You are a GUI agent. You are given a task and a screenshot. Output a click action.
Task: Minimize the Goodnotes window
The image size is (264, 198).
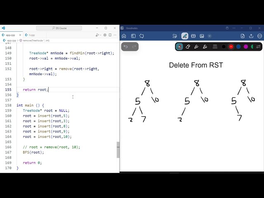point(242,28)
